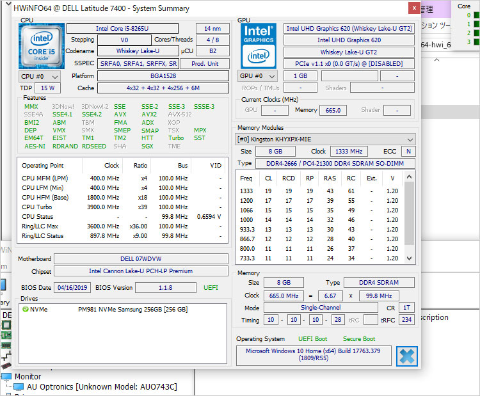
Task: Click the ECC value N field
Action: (x=409, y=151)
